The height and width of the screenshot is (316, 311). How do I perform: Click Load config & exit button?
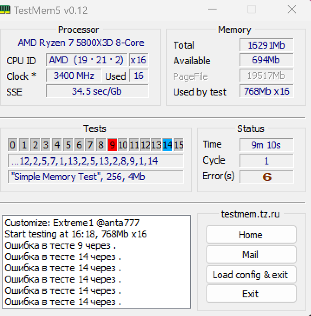coord(251,274)
